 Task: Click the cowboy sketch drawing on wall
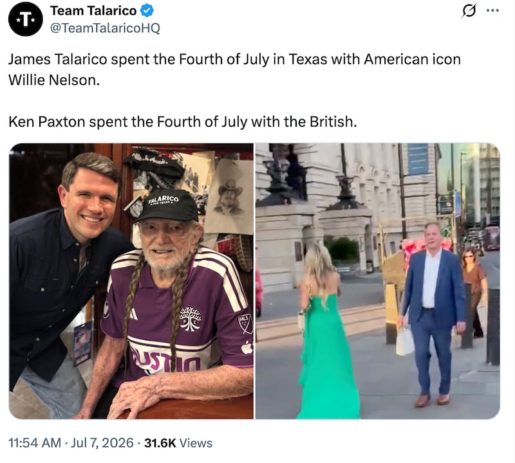(x=229, y=197)
